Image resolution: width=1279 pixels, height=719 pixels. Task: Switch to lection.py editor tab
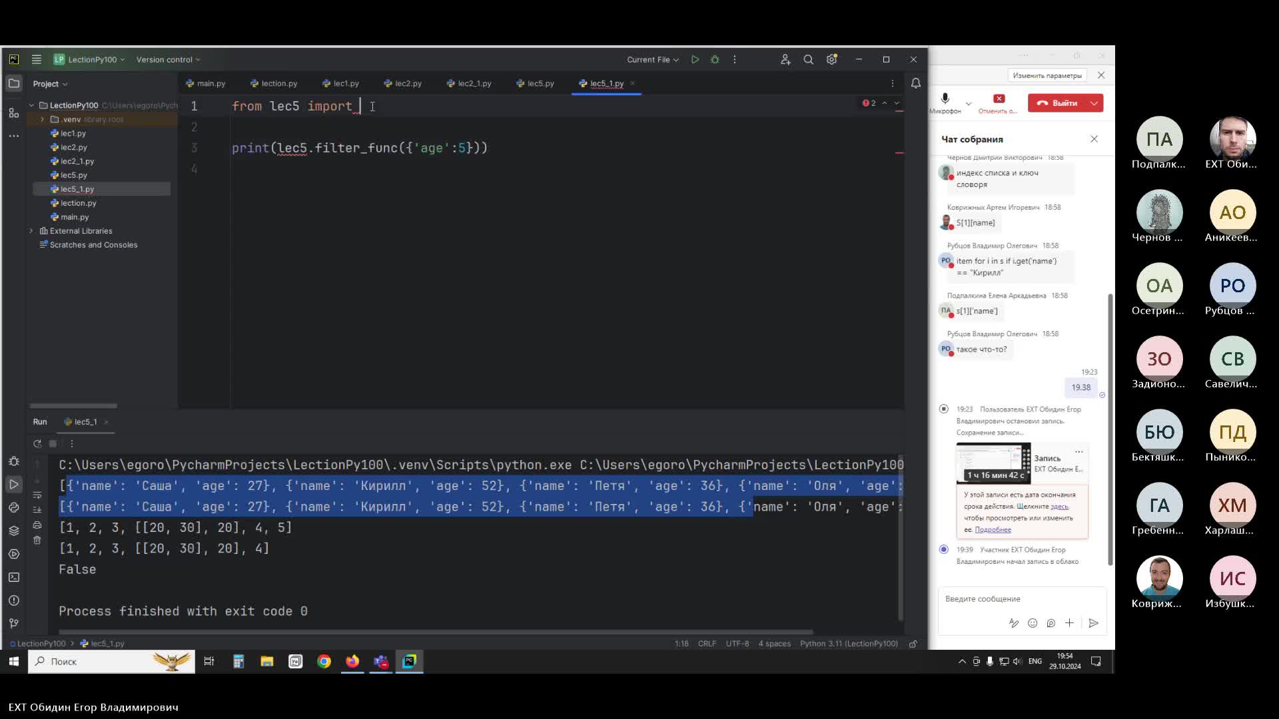point(274,83)
